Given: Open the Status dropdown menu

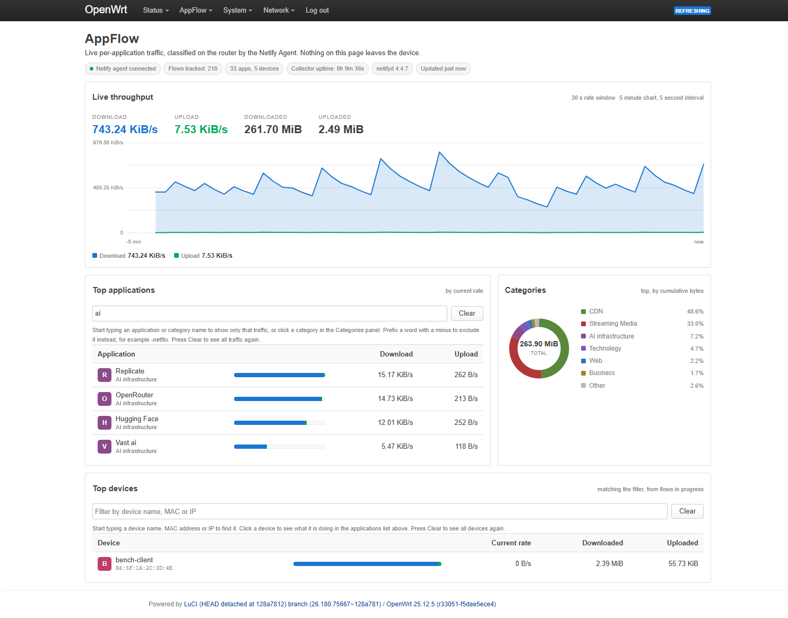Looking at the screenshot, I should coord(156,11).
